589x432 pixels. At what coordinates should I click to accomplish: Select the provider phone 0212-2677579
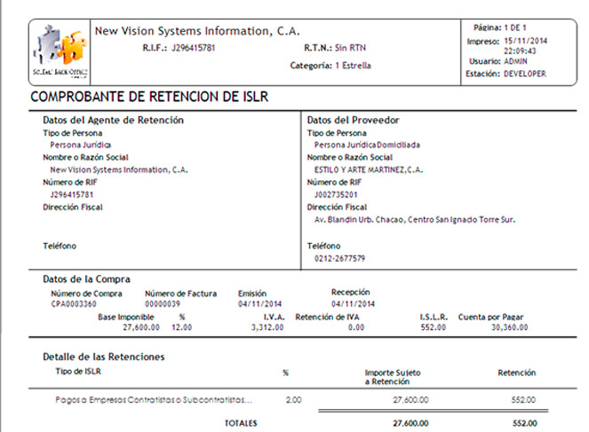pos(339,258)
